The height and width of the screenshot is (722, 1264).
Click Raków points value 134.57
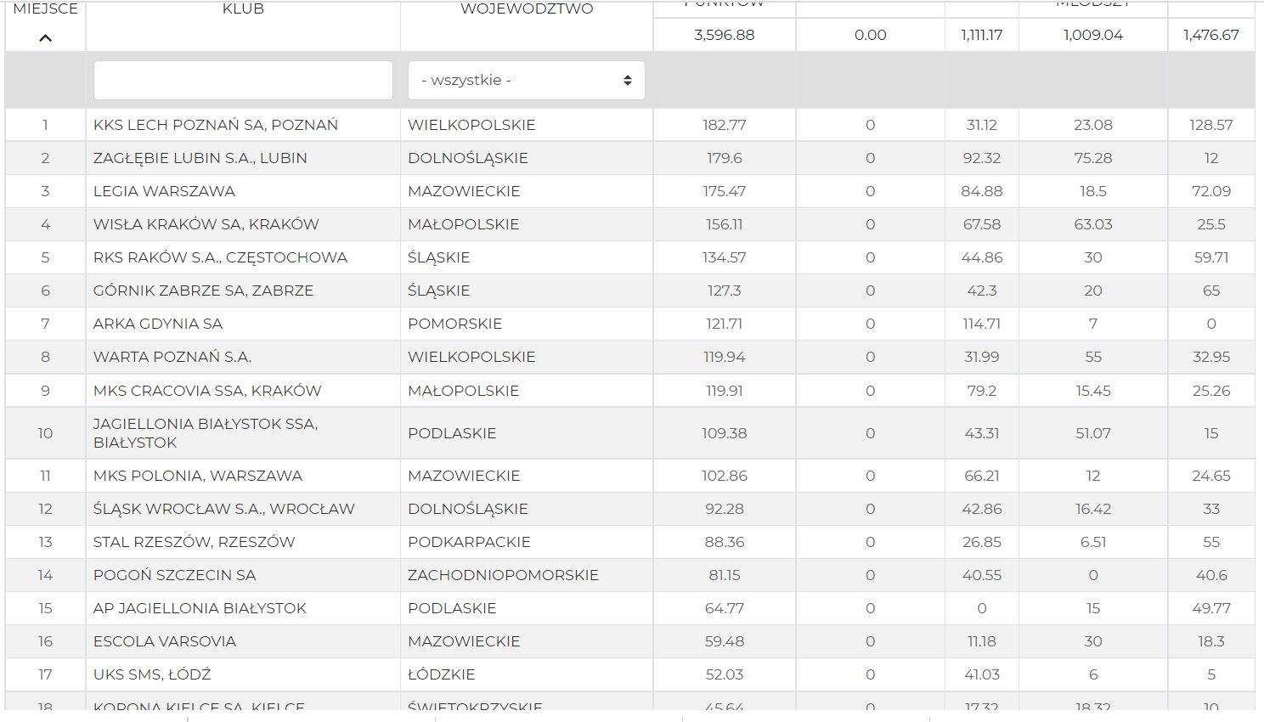click(725, 257)
